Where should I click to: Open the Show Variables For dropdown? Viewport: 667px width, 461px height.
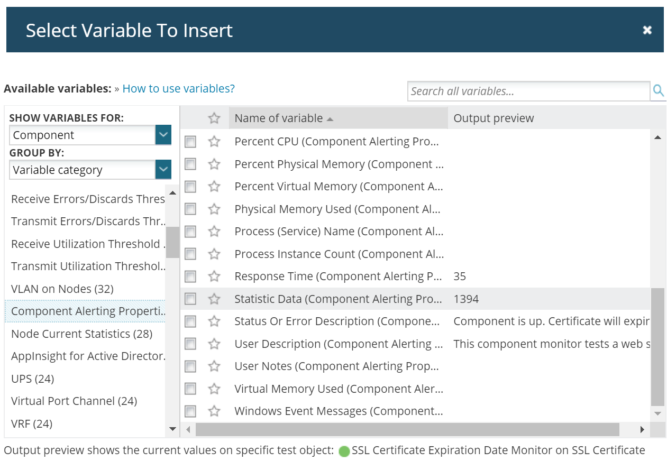(x=163, y=135)
